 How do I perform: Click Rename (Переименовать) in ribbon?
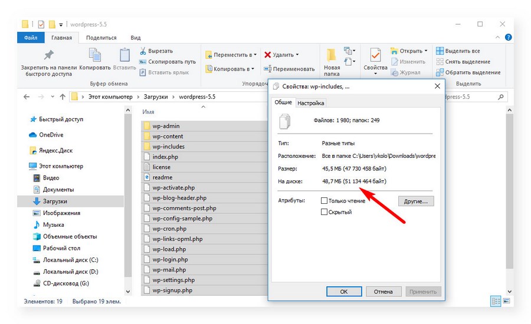point(290,69)
